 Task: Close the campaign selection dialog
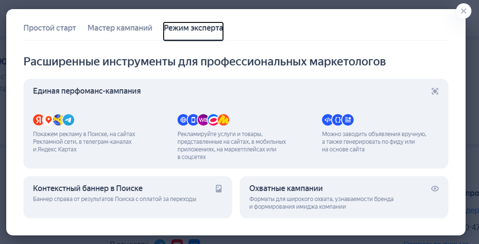coord(464,11)
